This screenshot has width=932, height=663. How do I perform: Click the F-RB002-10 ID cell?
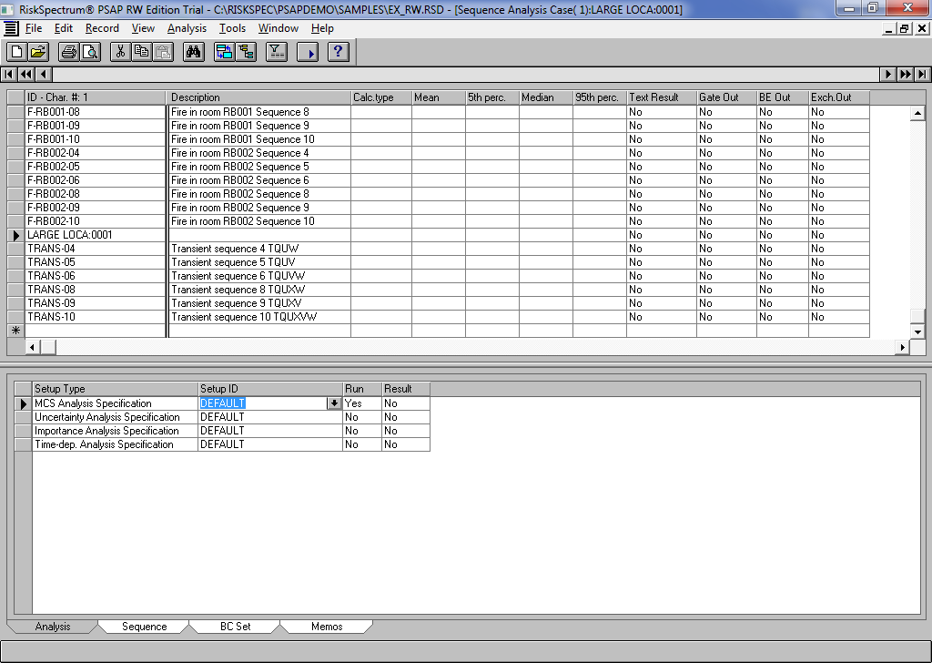click(x=95, y=221)
